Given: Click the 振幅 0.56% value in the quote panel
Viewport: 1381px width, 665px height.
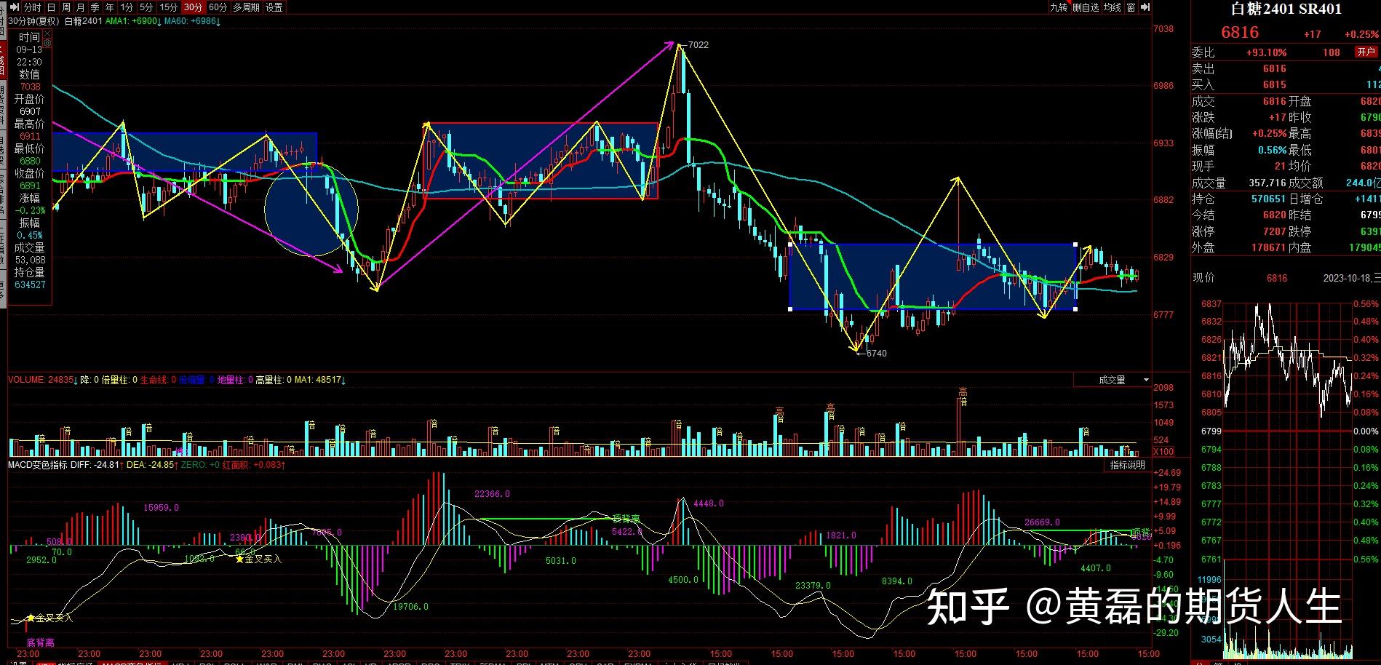Looking at the screenshot, I should (1272, 150).
